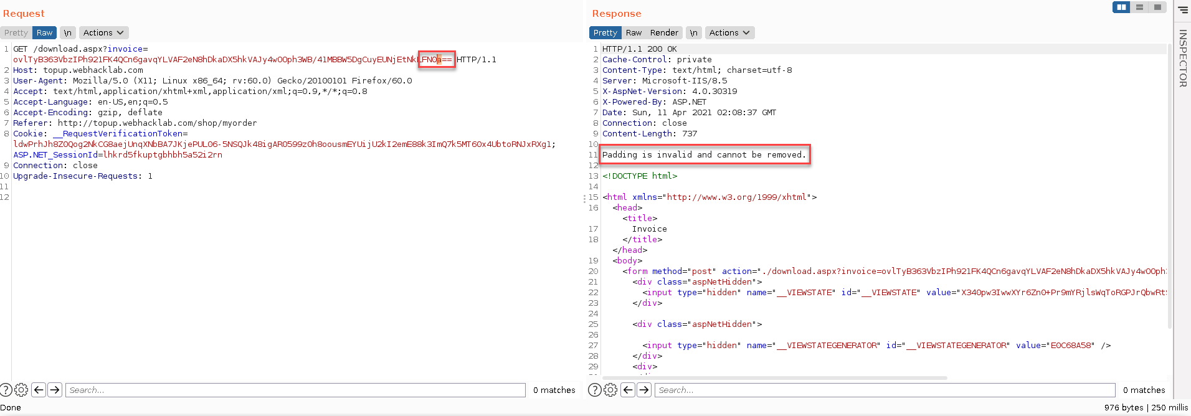
Task: Open Inspector panel menu icon
Action: point(1183,9)
